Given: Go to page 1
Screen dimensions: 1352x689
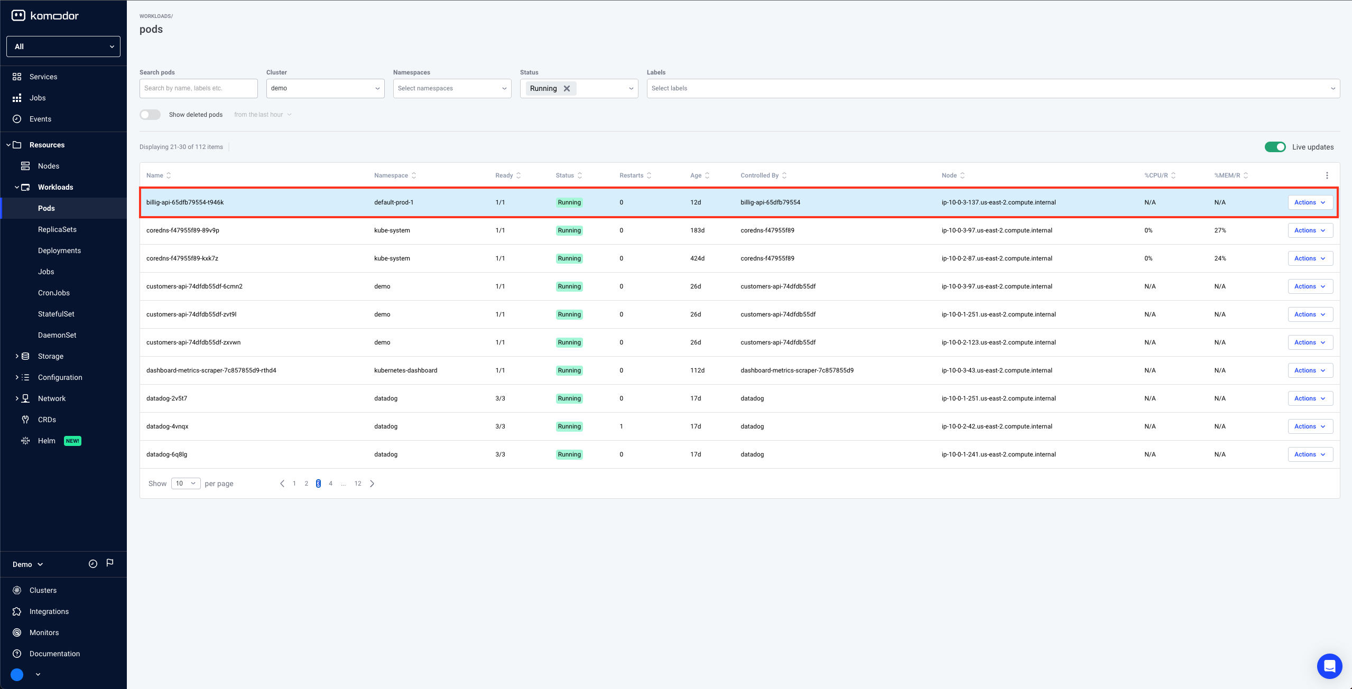Looking at the screenshot, I should (294, 483).
